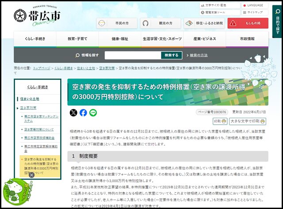The height and width of the screenshot is (209, 283).
Task: Click 大きな文字で印刷 button
Action: point(248,121)
